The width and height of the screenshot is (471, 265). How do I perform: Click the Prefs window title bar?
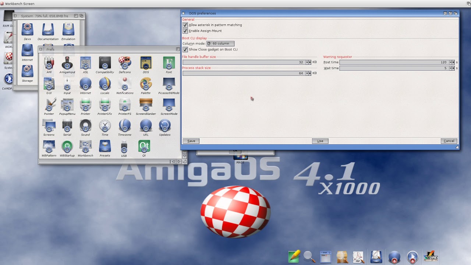click(109, 49)
